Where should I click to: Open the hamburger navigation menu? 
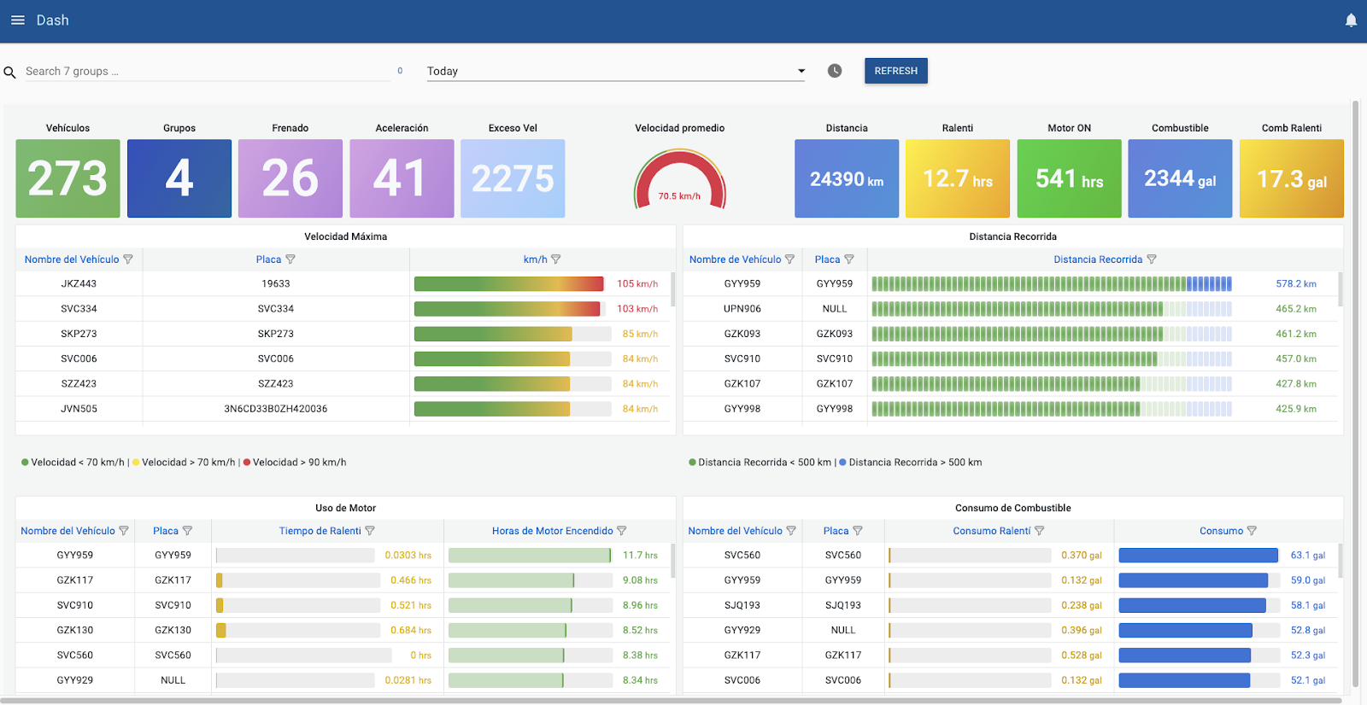(17, 20)
